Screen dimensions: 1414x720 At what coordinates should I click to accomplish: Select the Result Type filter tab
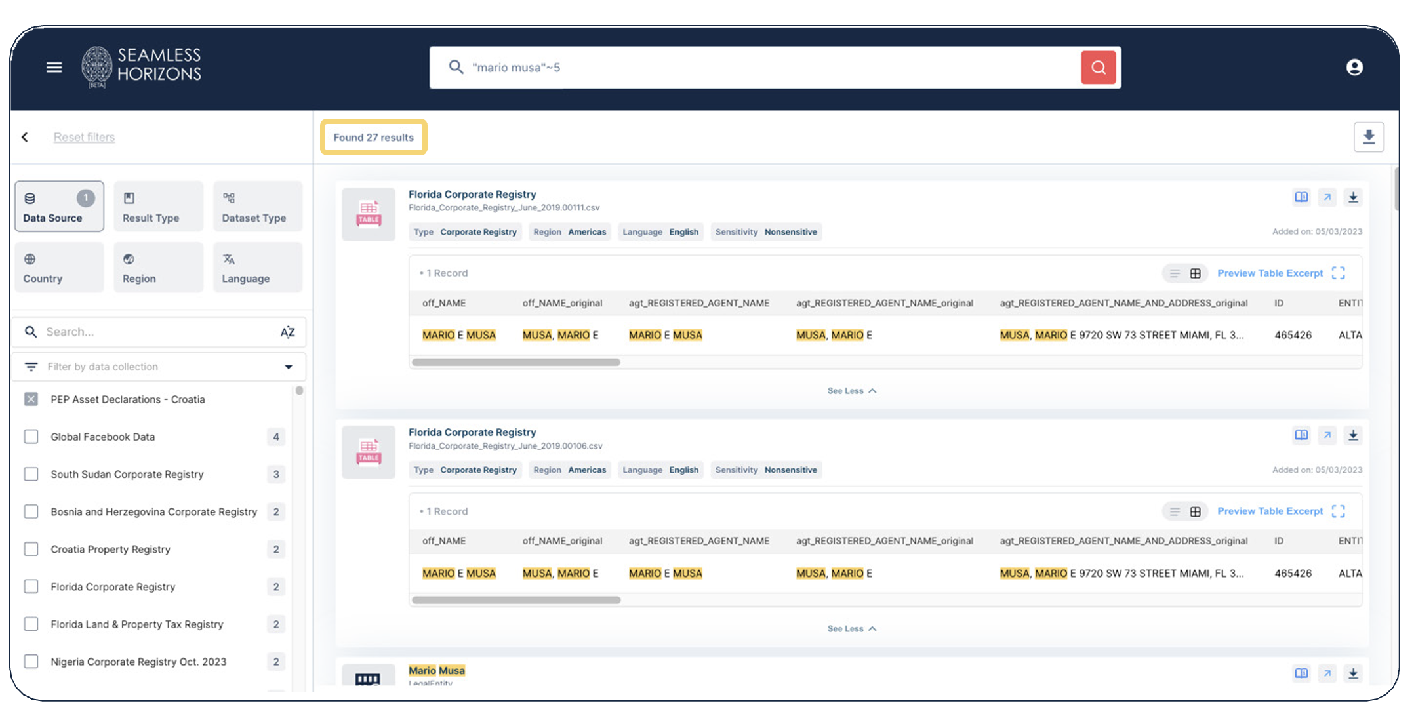click(x=158, y=207)
